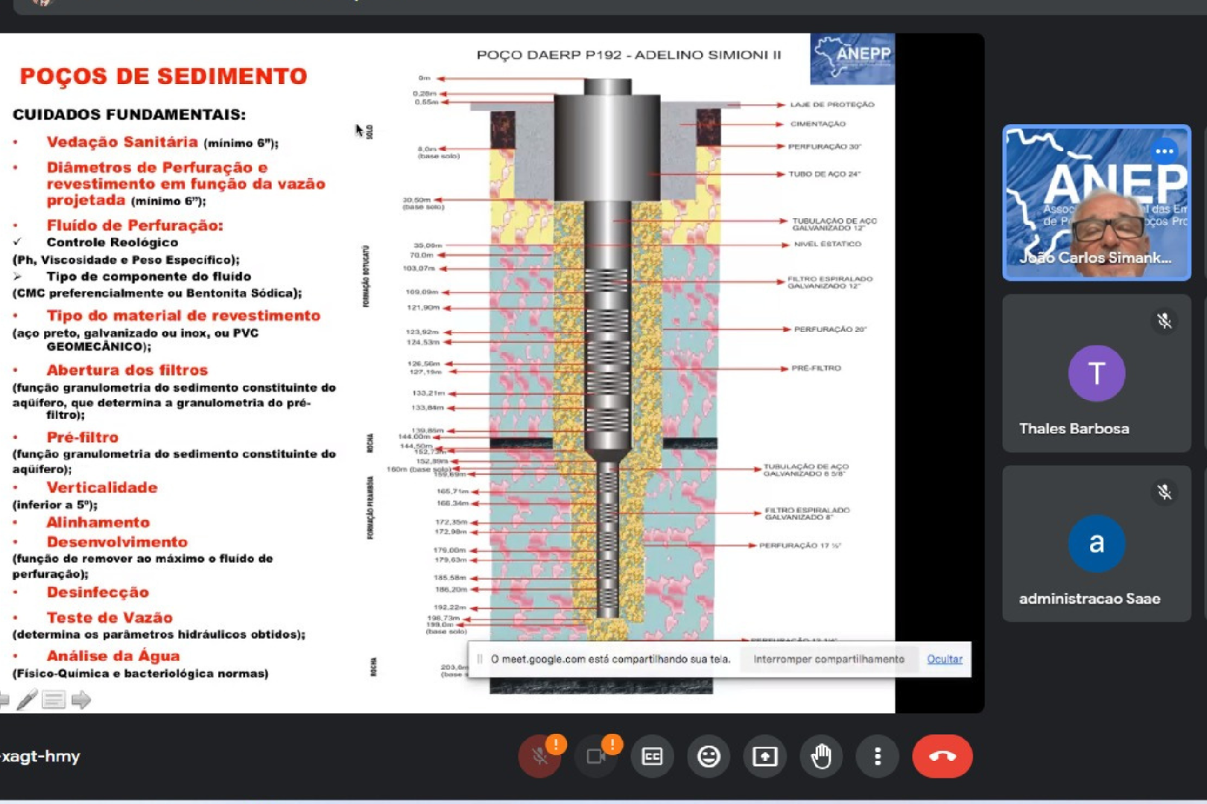
Task: Open options on João Carlos video tile
Action: tap(1165, 151)
